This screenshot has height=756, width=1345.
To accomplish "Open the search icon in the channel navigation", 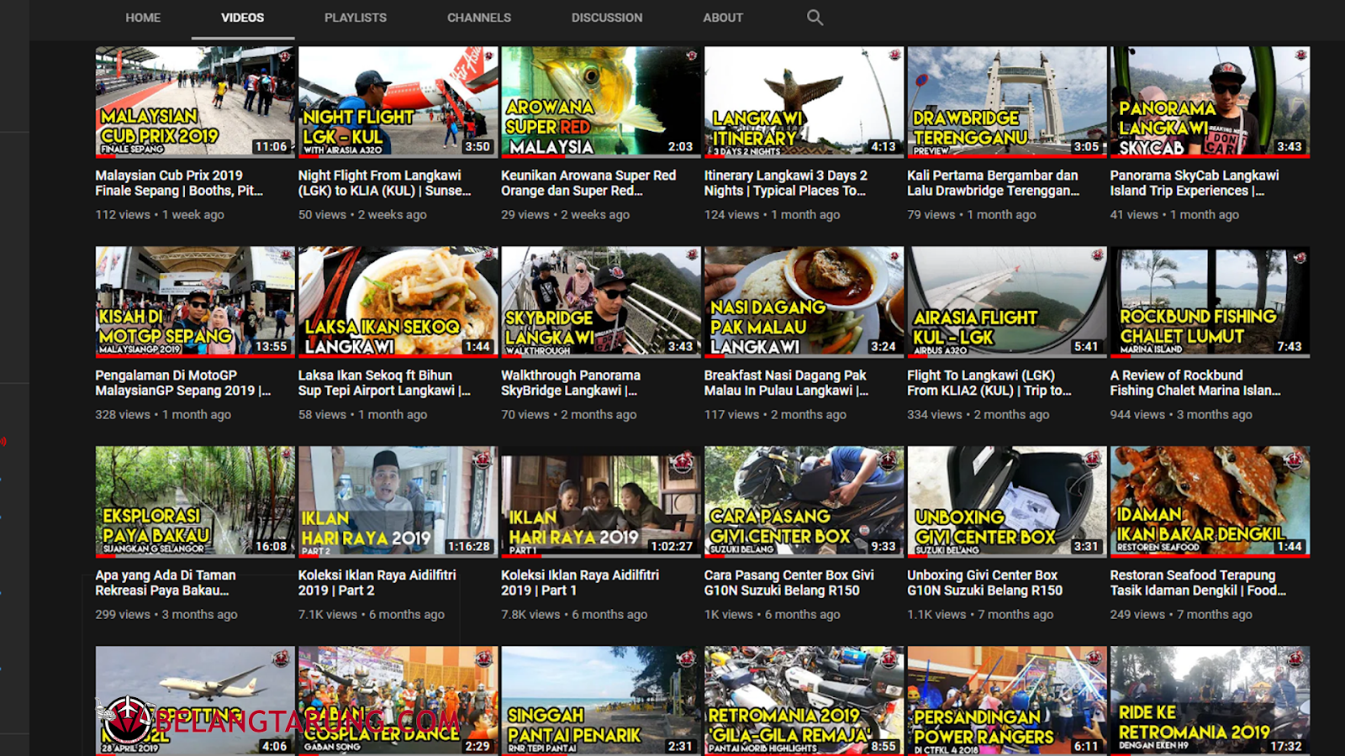I will coord(814,17).
